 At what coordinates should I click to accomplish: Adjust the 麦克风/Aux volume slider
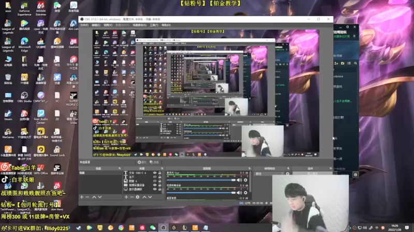click(x=201, y=180)
